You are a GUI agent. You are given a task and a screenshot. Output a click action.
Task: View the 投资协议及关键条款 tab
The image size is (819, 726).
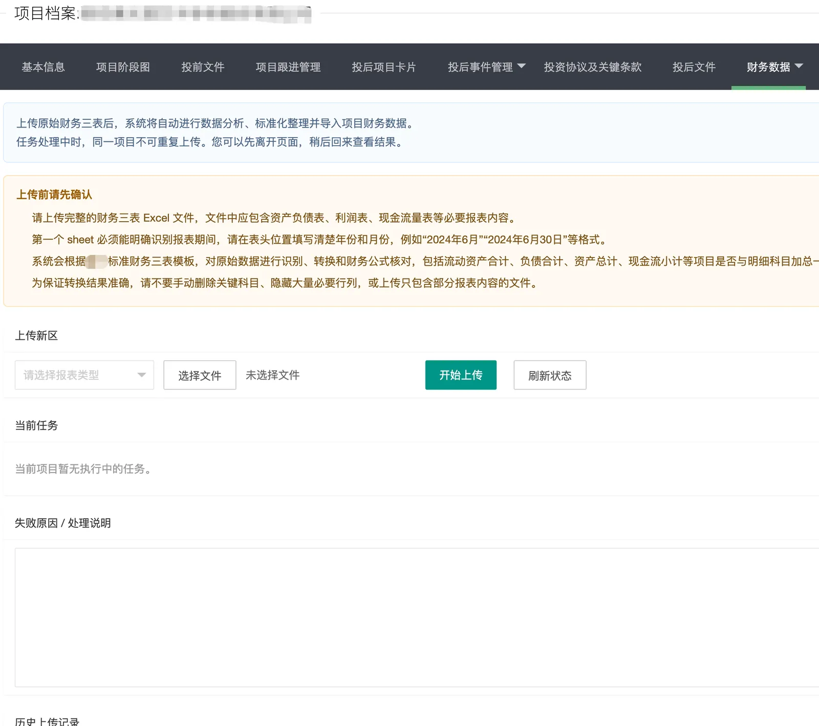coord(593,67)
